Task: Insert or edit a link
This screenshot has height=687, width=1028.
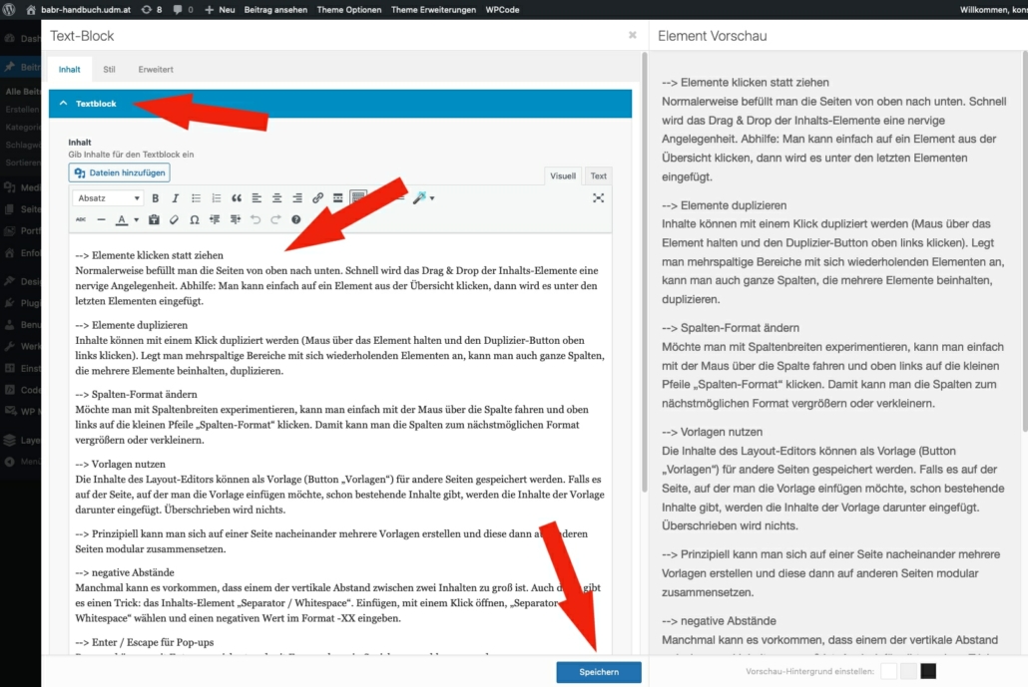Action: 317,198
